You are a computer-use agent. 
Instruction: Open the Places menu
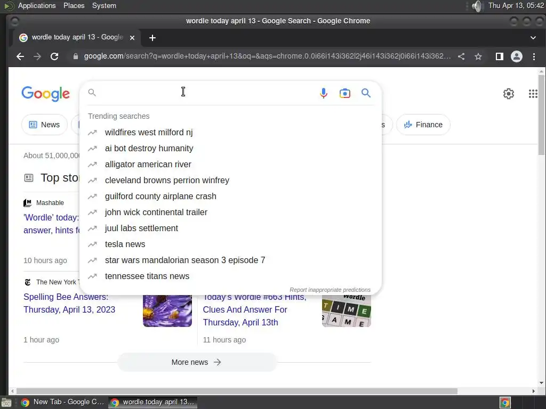point(74,5)
